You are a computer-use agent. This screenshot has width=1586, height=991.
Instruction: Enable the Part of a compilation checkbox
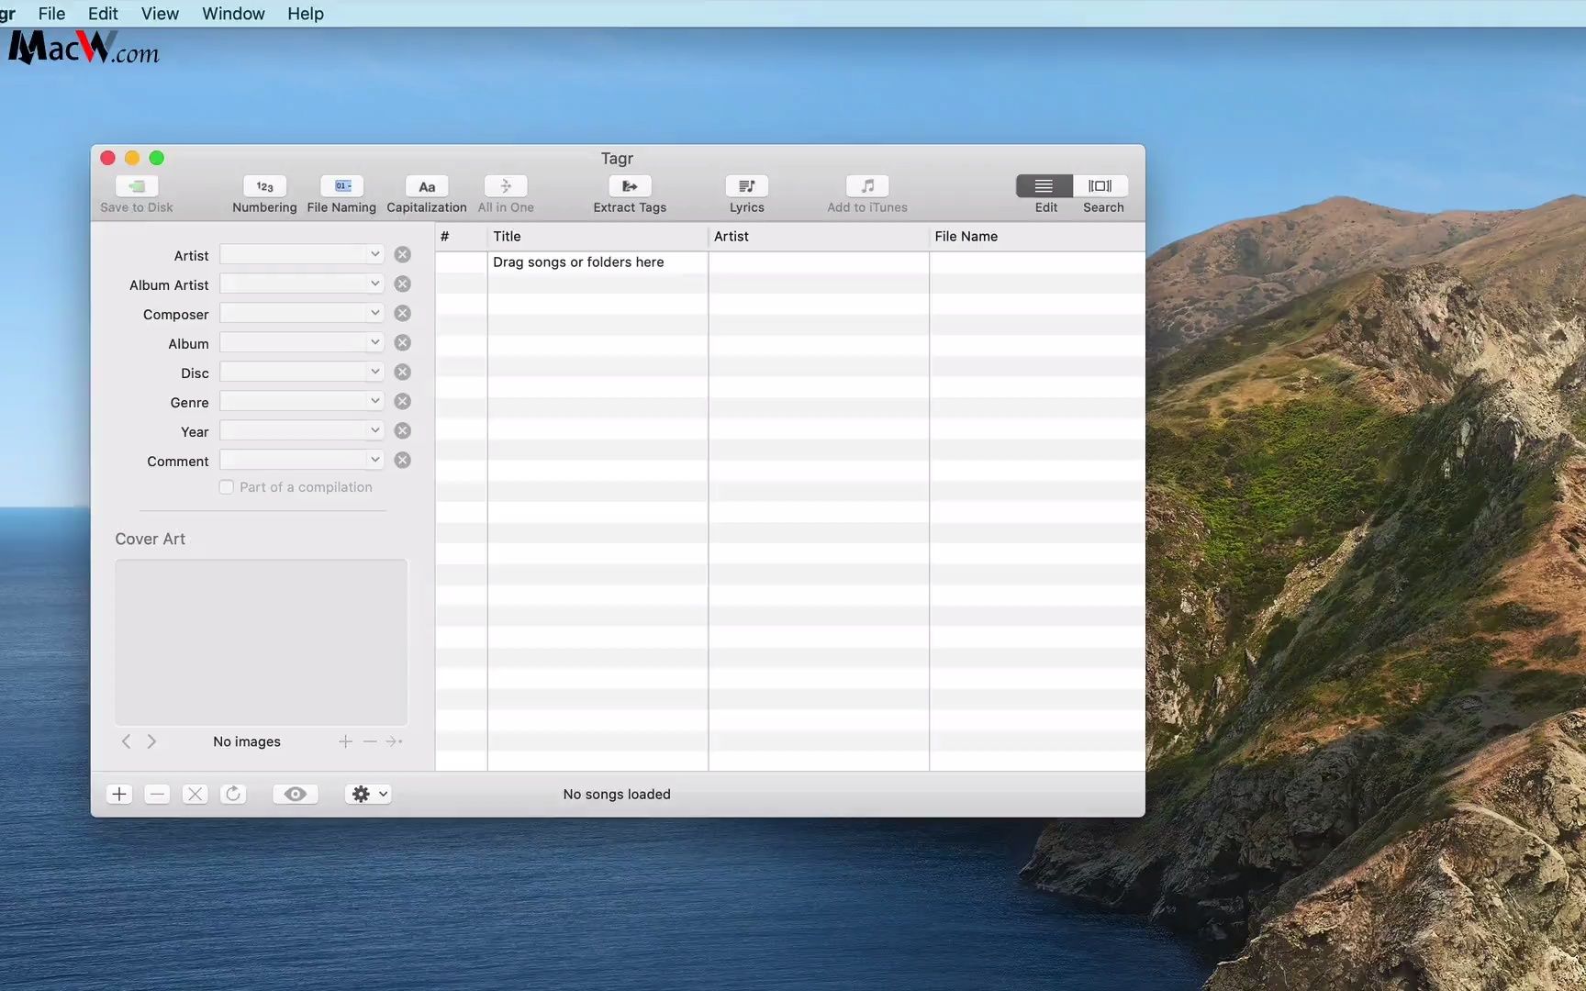coord(226,486)
